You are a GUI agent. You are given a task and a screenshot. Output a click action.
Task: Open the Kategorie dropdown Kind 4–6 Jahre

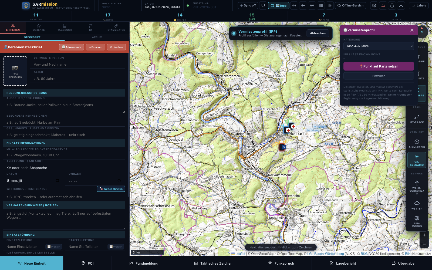[379, 46]
